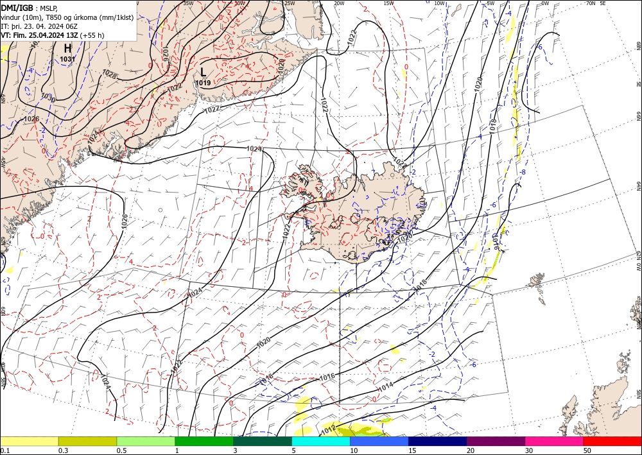The height and width of the screenshot is (455, 642).
Task: Click the 50 legend scale value
Action: coord(587,451)
